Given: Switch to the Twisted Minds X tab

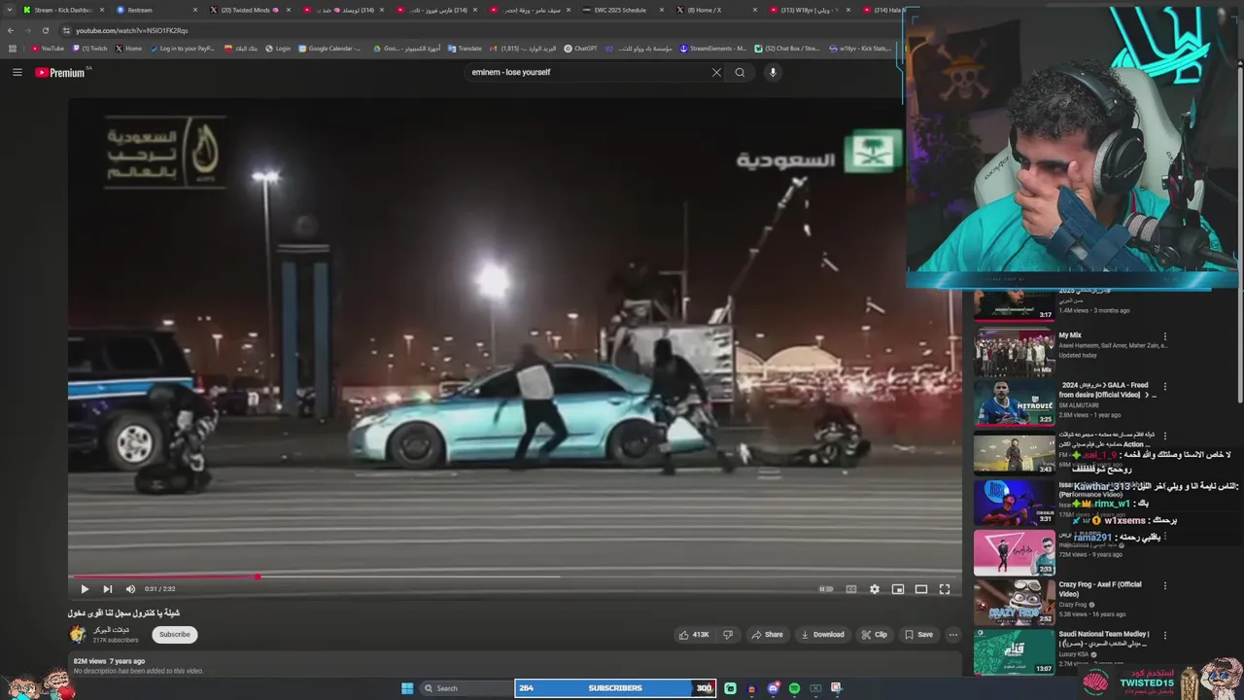Looking at the screenshot, I should (x=249, y=10).
